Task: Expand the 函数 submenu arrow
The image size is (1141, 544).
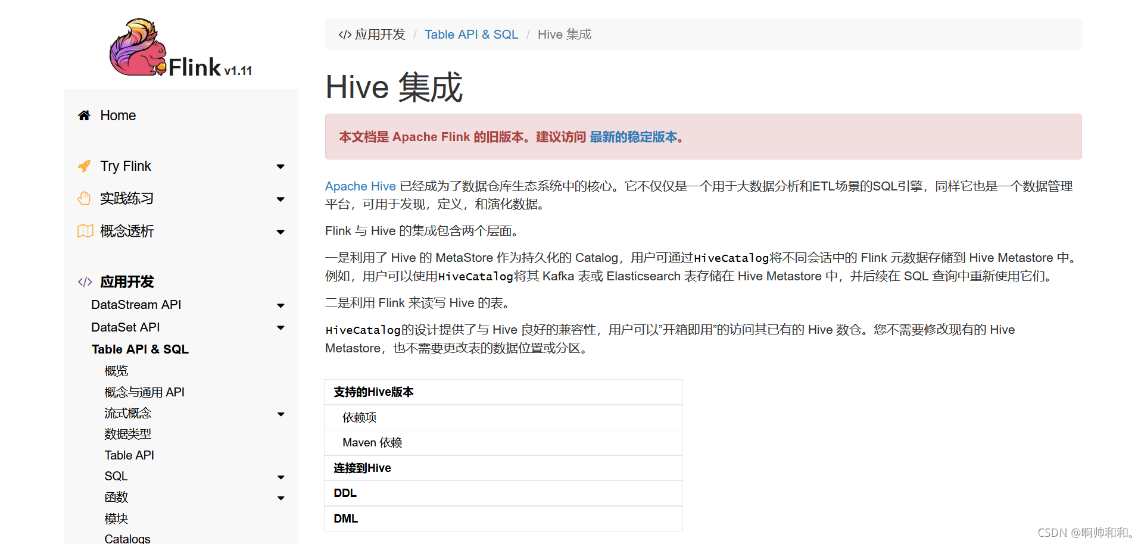Action: point(280,498)
